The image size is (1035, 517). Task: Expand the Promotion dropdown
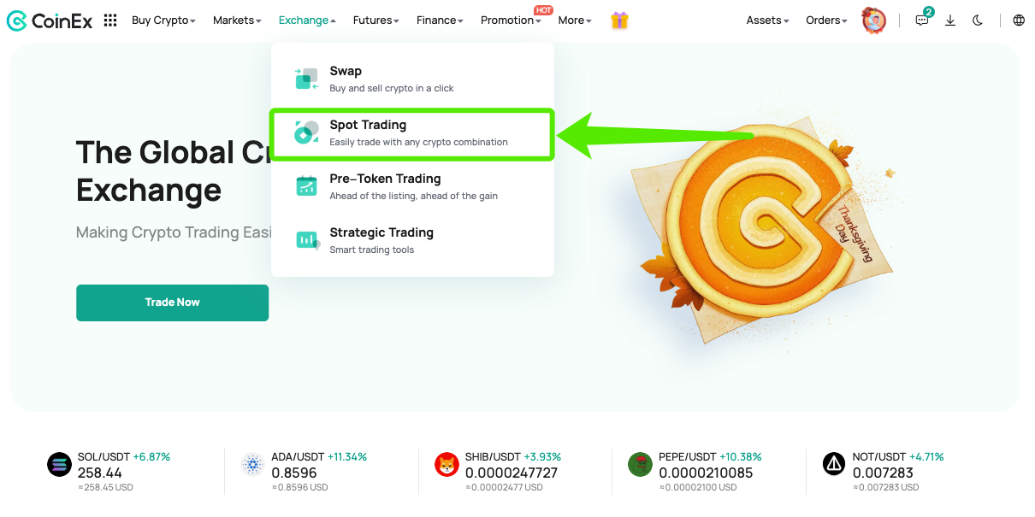point(511,21)
